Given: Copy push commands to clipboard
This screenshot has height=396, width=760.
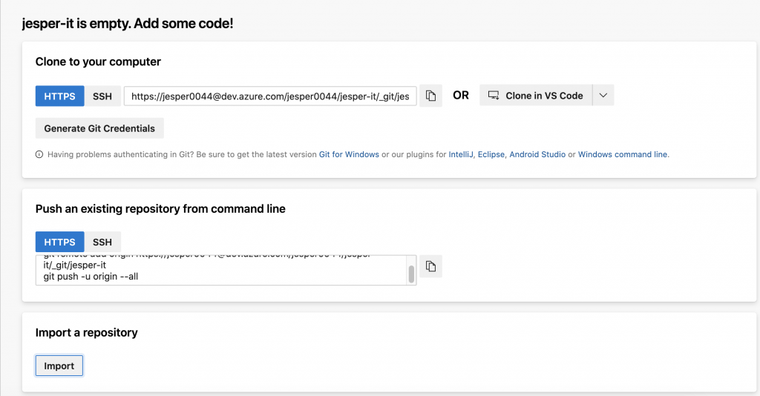Looking at the screenshot, I should click(x=430, y=266).
